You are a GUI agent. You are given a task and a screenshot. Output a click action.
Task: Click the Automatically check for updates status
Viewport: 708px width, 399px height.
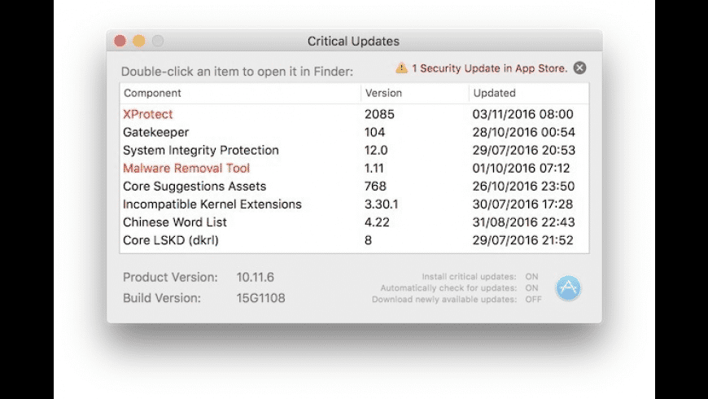[531, 288]
